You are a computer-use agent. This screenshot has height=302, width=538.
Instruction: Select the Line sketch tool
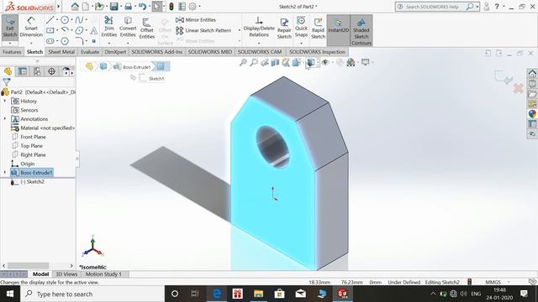click(50, 20)
